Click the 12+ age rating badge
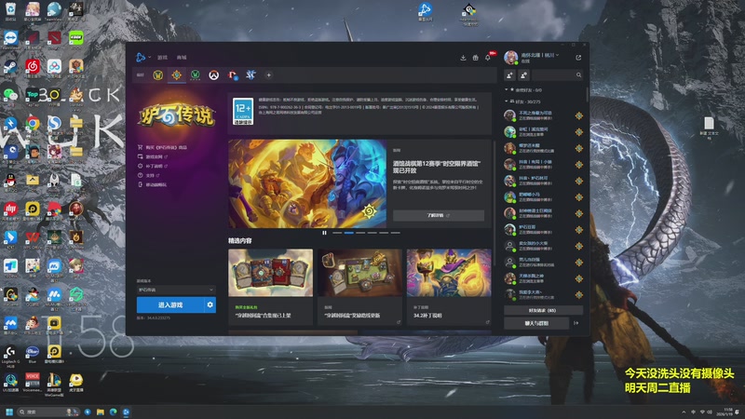The image size is (745, 419). click(x=243, y=112)
